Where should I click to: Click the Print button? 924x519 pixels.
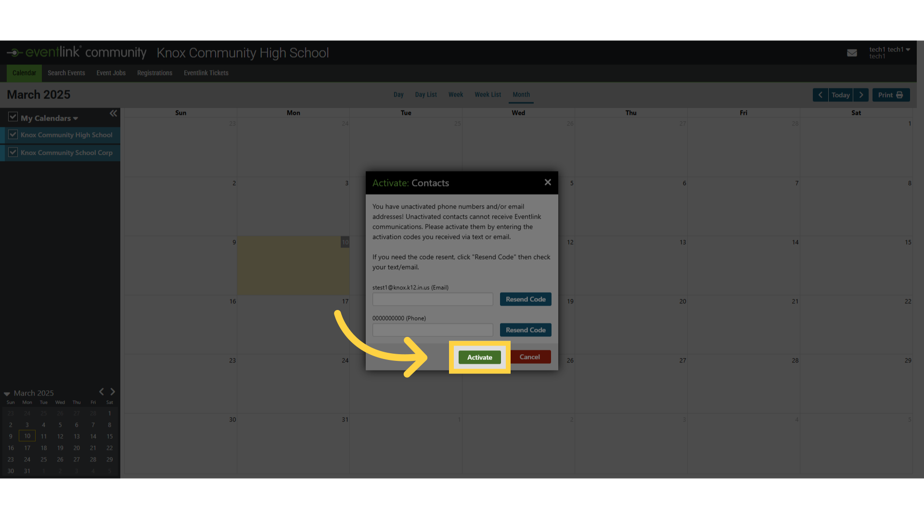891,95
